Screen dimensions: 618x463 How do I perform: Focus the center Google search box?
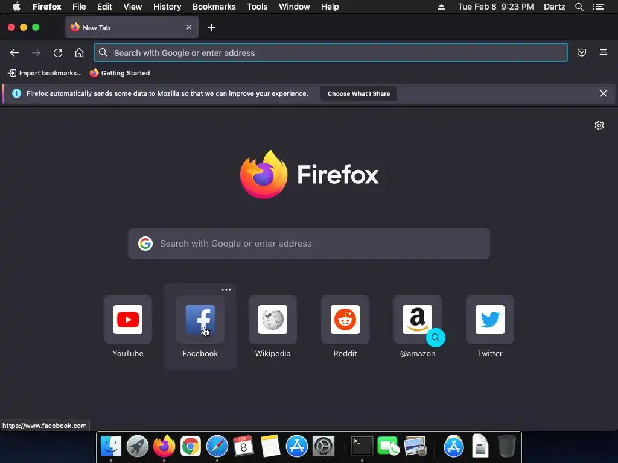309,244
